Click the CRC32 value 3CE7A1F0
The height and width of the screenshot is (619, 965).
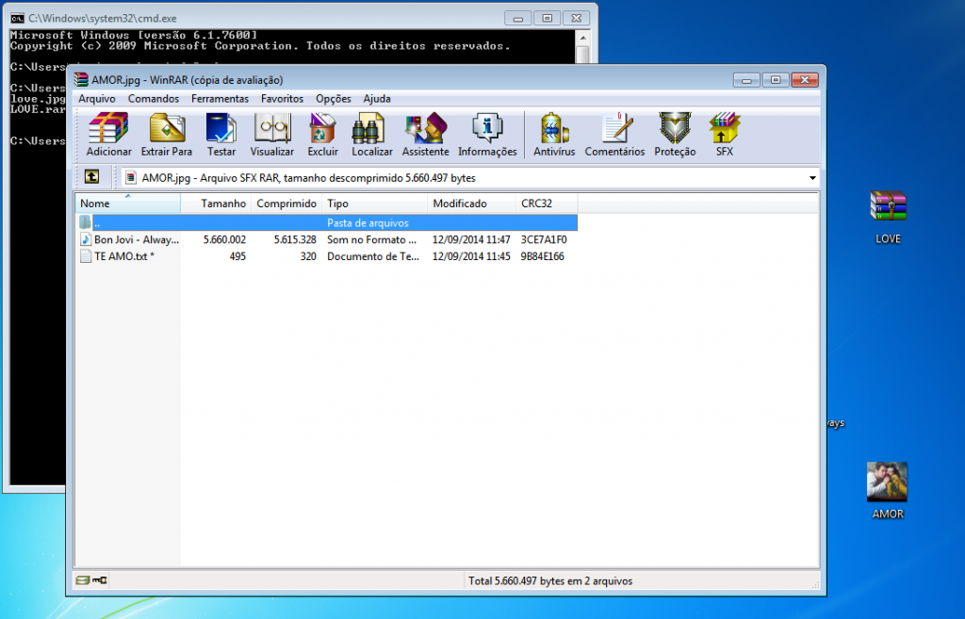[544, 239]
